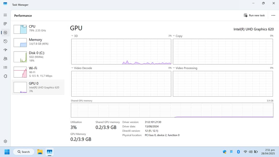This screenshot has height=157, width=279.
Task: Click the taskbar Search box
Action: point(24,152)
